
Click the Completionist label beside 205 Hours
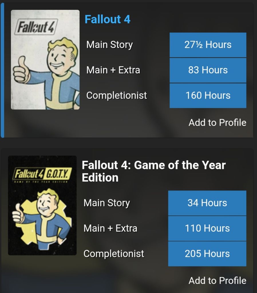coord(114,254)
